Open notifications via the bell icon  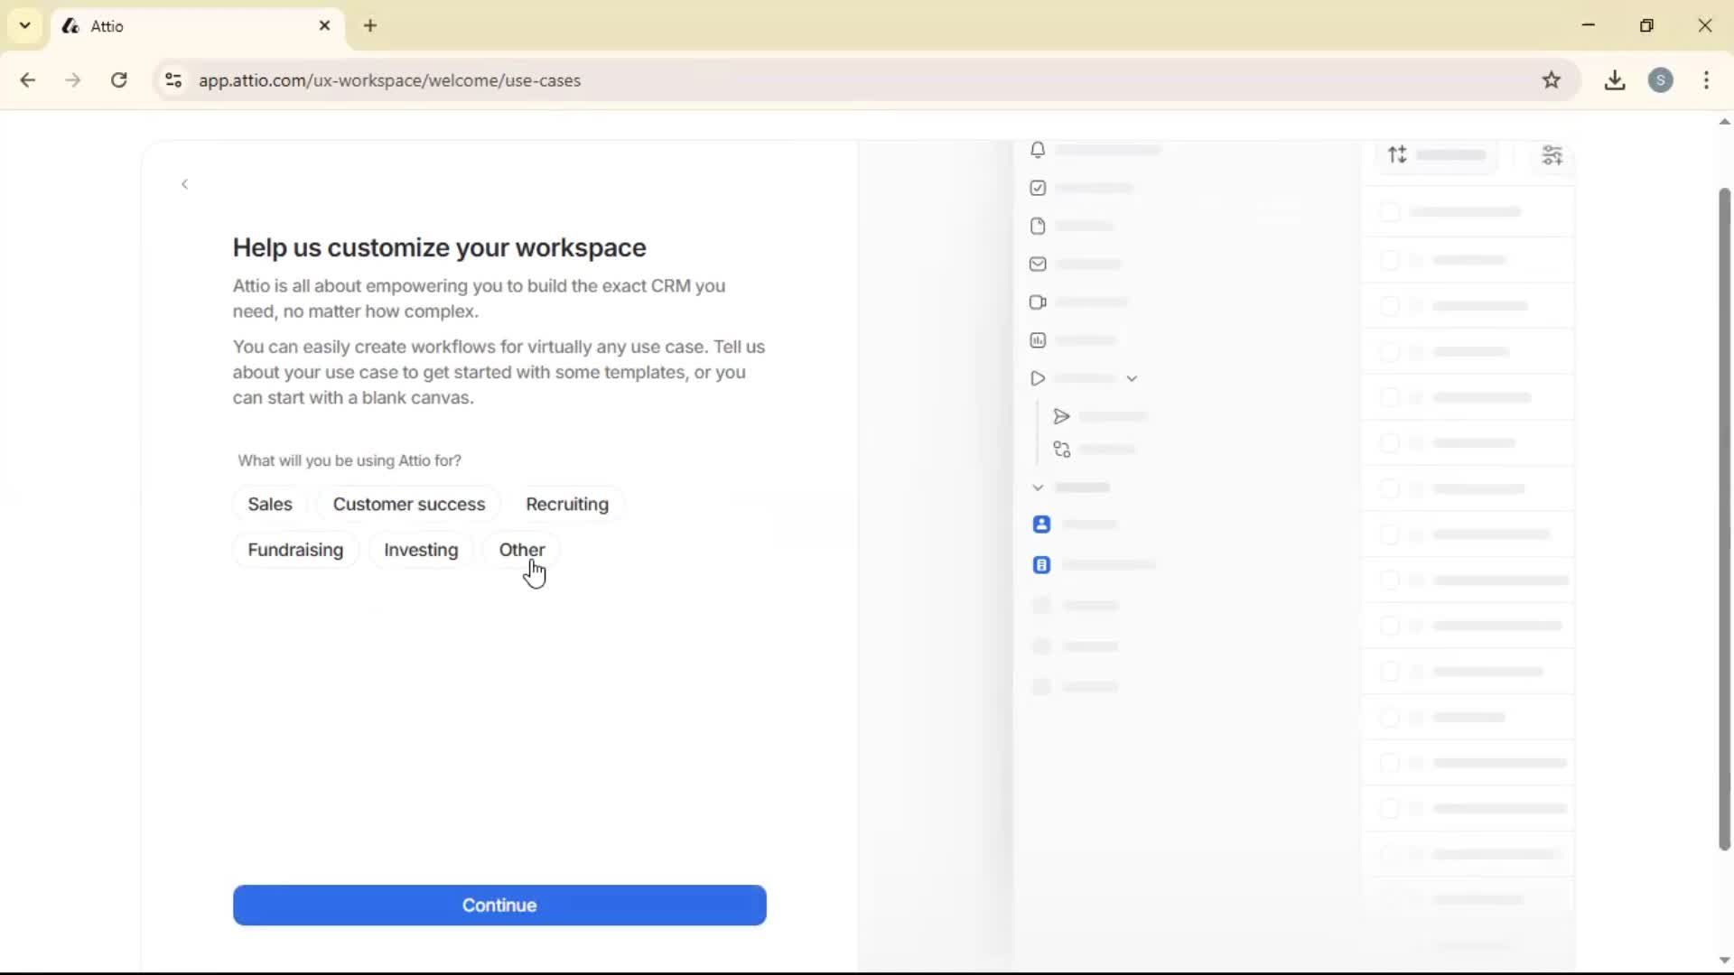tap(1038, 150)
